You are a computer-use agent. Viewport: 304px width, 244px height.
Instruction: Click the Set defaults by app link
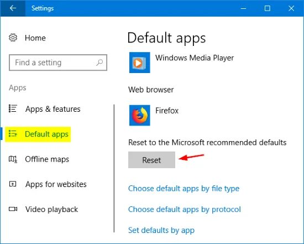point(161,230)
